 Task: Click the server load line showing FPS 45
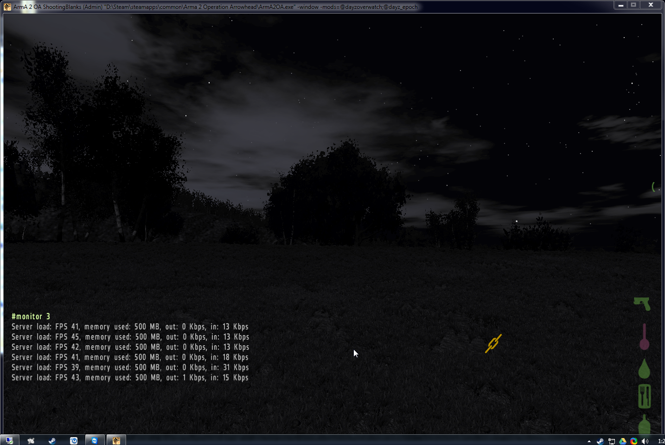[x=130, y=337]
